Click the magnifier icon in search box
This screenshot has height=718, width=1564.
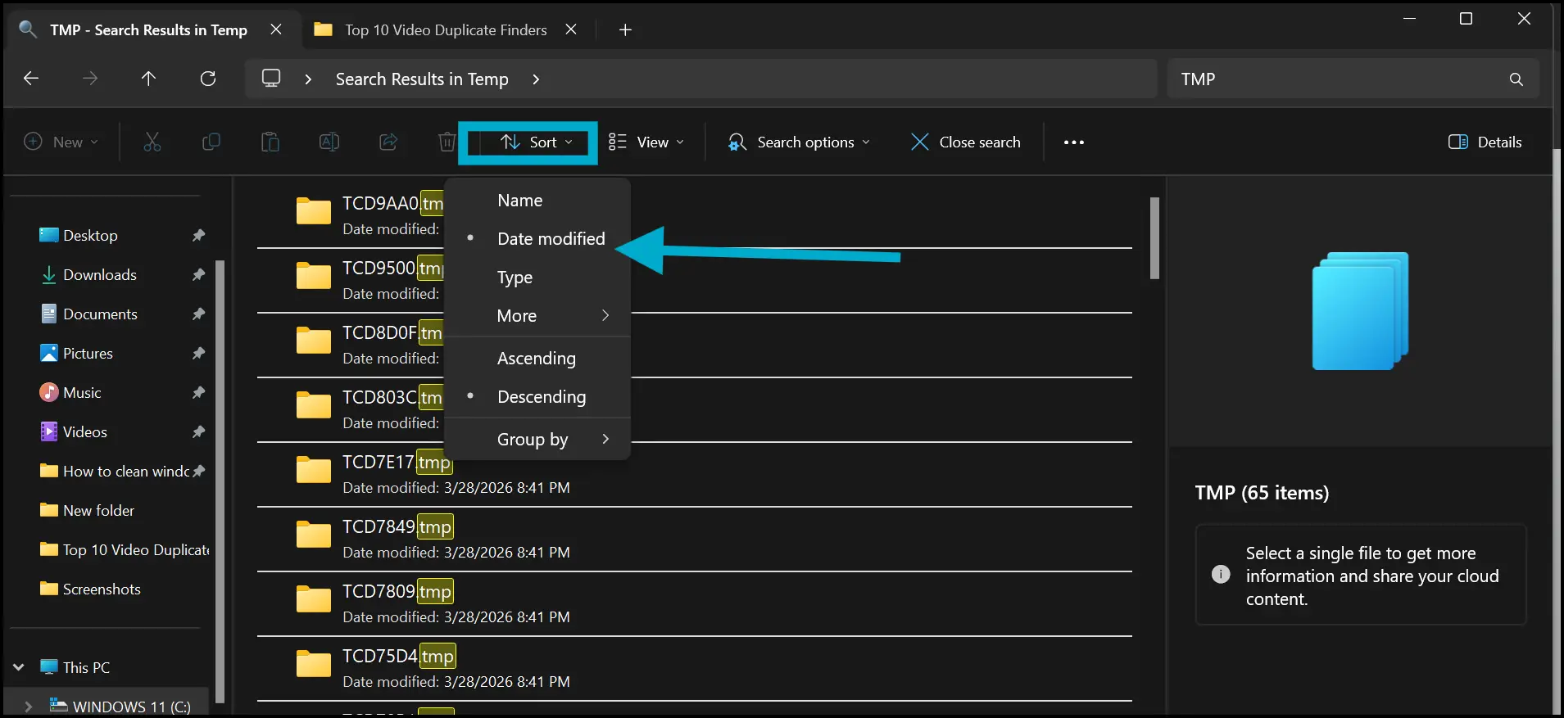(1516, 79)
